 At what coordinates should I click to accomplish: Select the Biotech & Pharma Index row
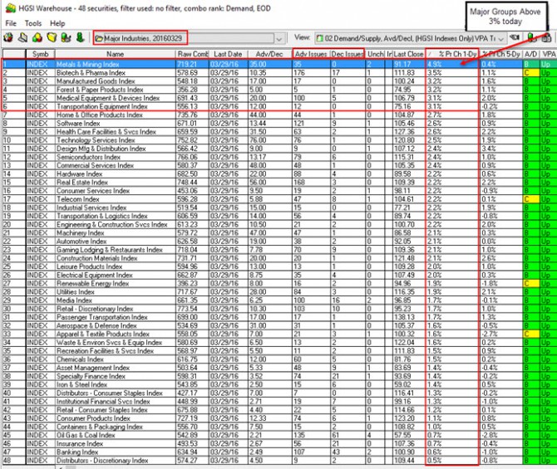(x=279, y=73)
